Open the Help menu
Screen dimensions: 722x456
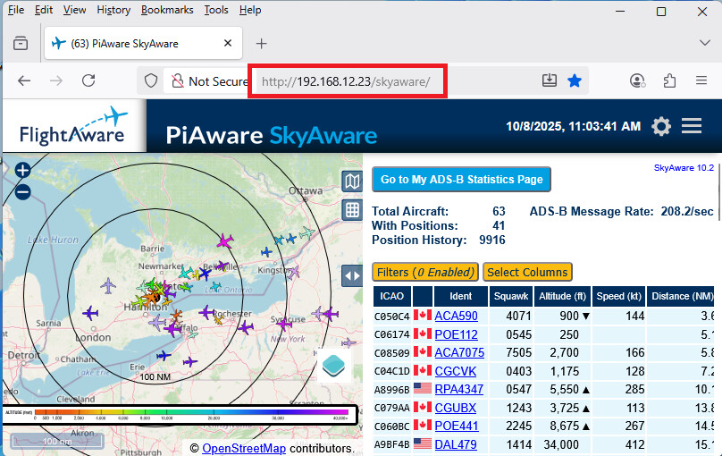click(x=250, y=10)
